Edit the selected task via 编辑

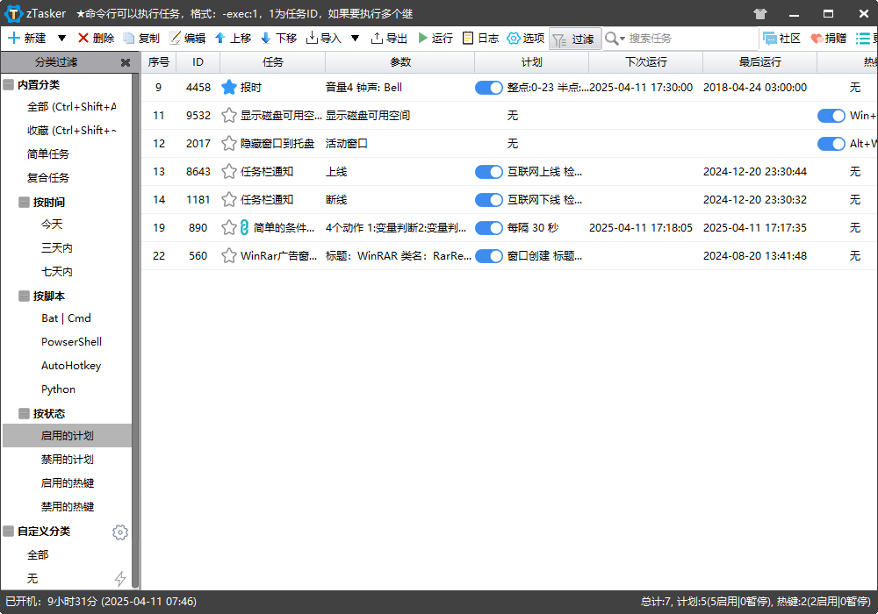coord(194,39)
